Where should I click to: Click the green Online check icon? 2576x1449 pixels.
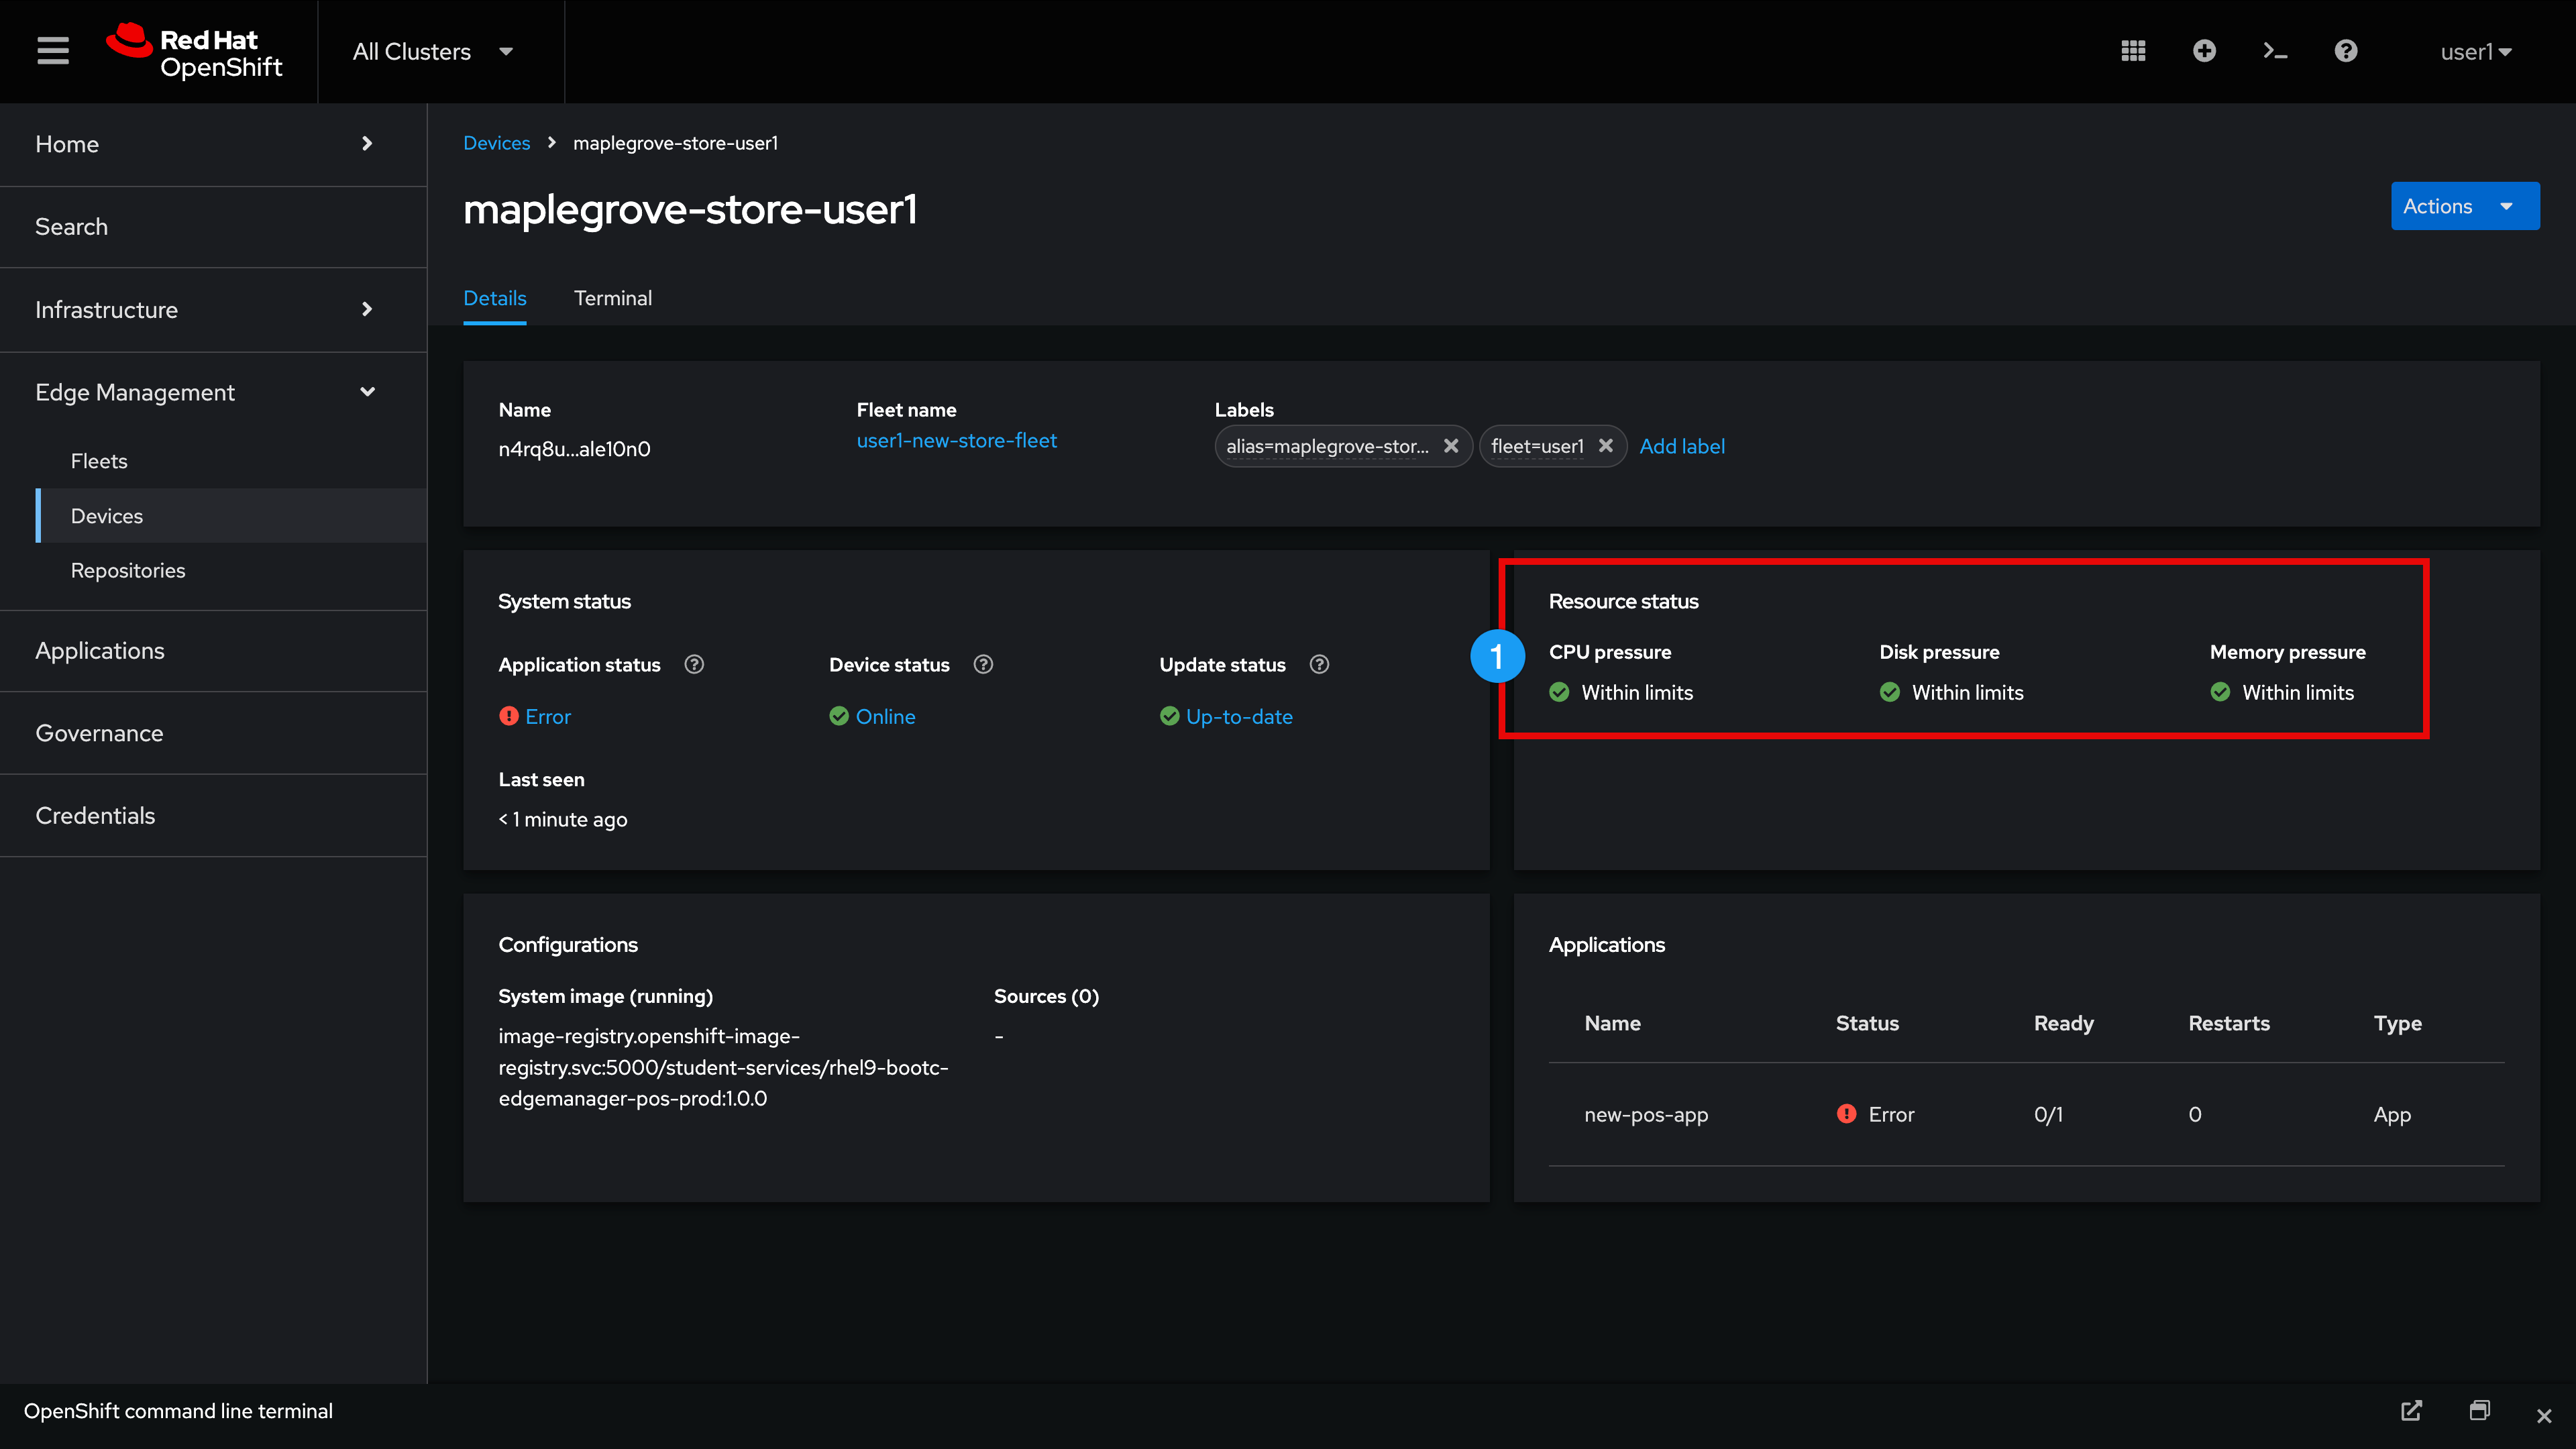tap(839, 716)
